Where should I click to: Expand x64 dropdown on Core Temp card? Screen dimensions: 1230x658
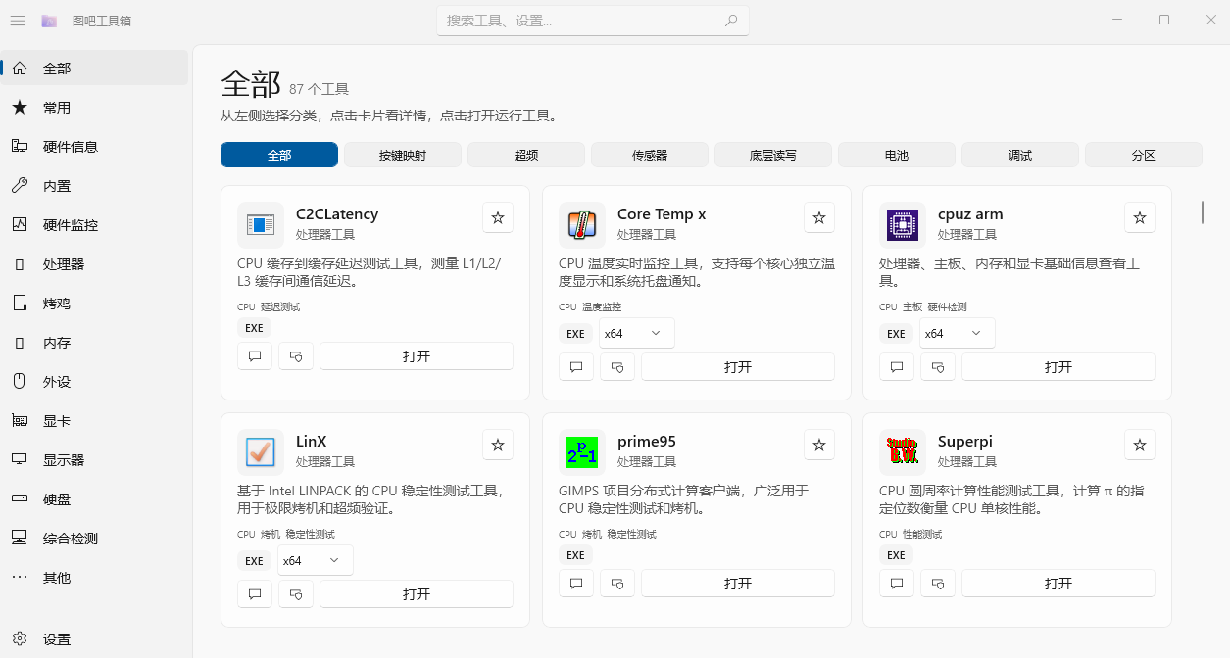click(636, 334)
